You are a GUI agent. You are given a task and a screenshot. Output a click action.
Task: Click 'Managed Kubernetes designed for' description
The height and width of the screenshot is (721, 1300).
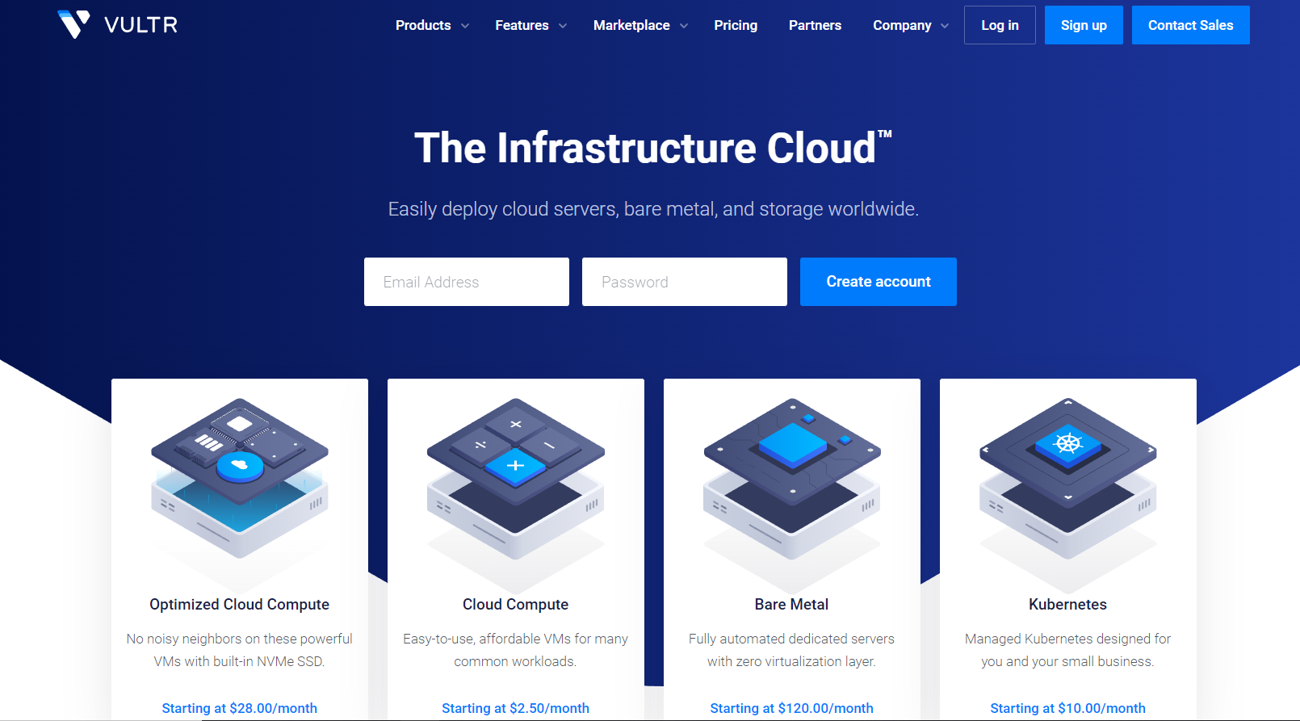pos(1068,650)
